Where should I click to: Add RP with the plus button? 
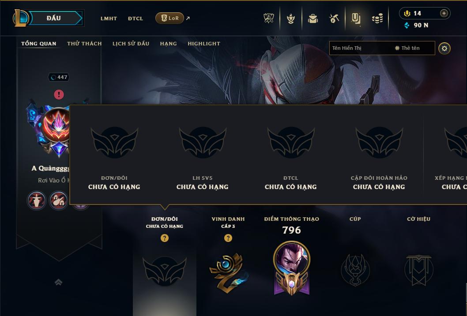tap(444, 13)
